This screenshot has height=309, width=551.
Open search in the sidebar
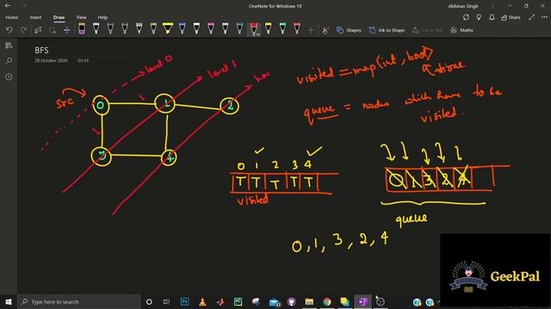[x=9, y=61]
